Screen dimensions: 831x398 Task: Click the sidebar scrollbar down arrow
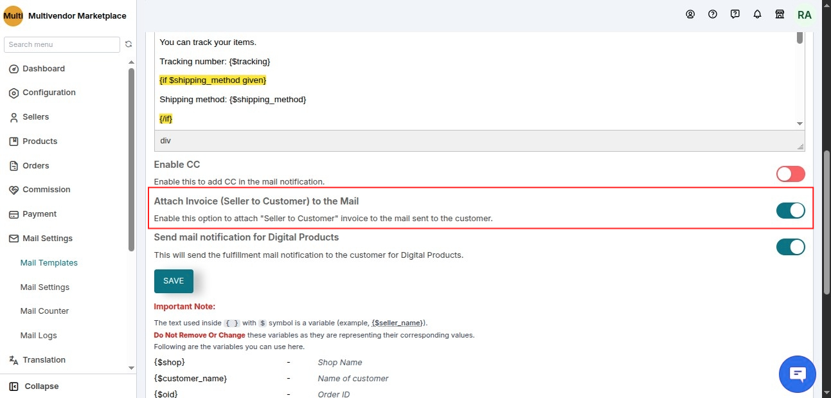point(131,368)
